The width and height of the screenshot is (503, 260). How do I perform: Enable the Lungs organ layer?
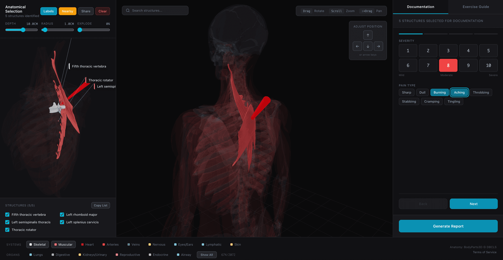coord(36,255)
